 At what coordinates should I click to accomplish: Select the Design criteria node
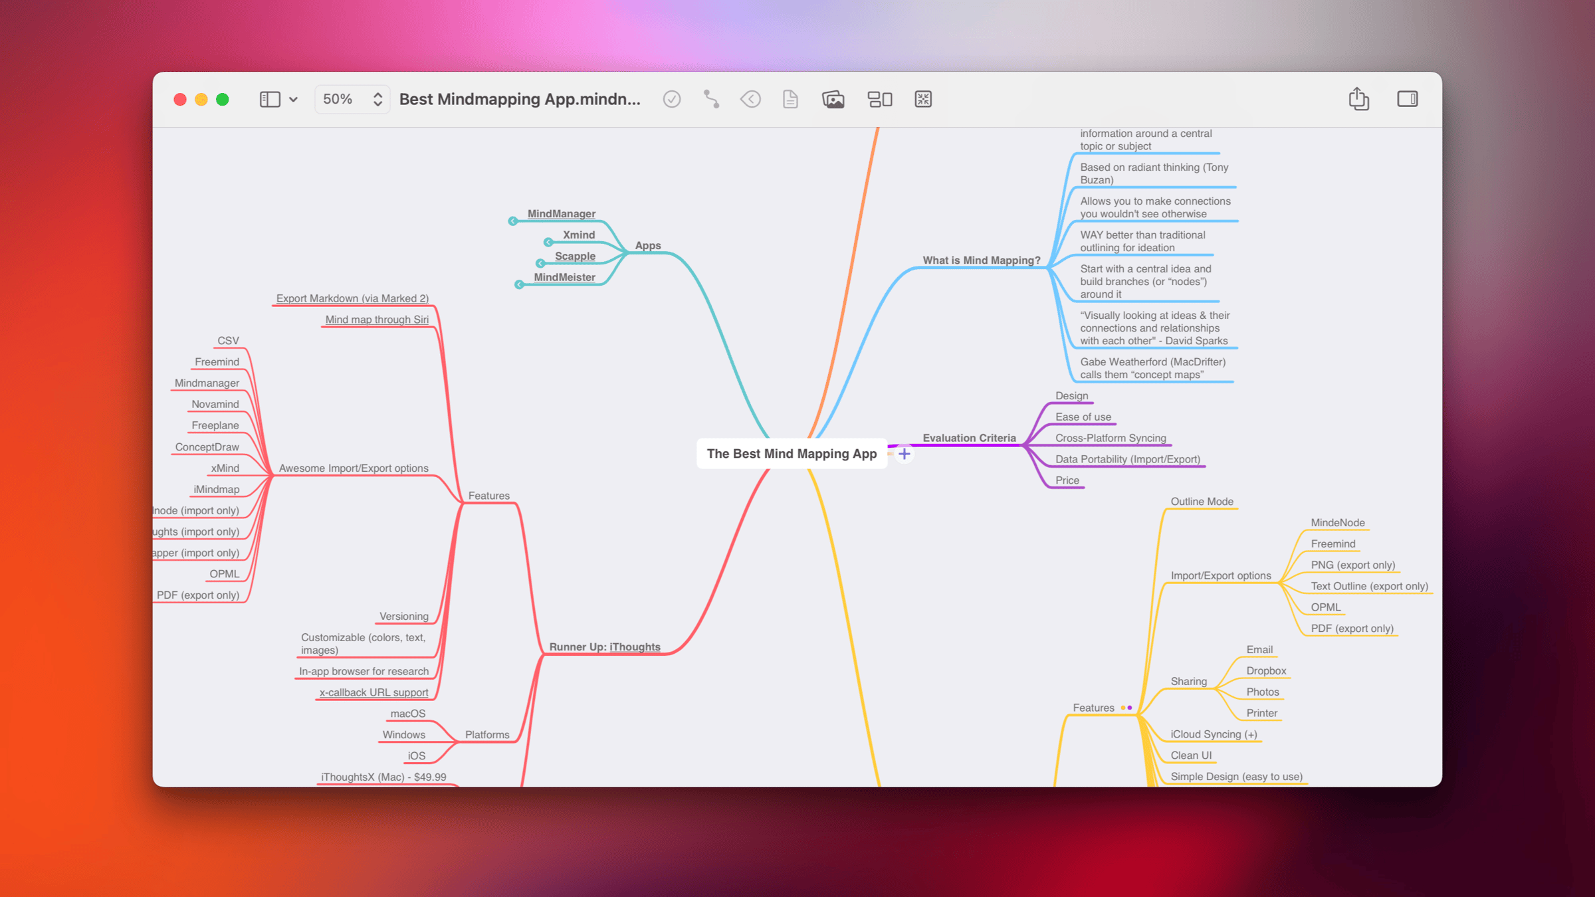1071,396
